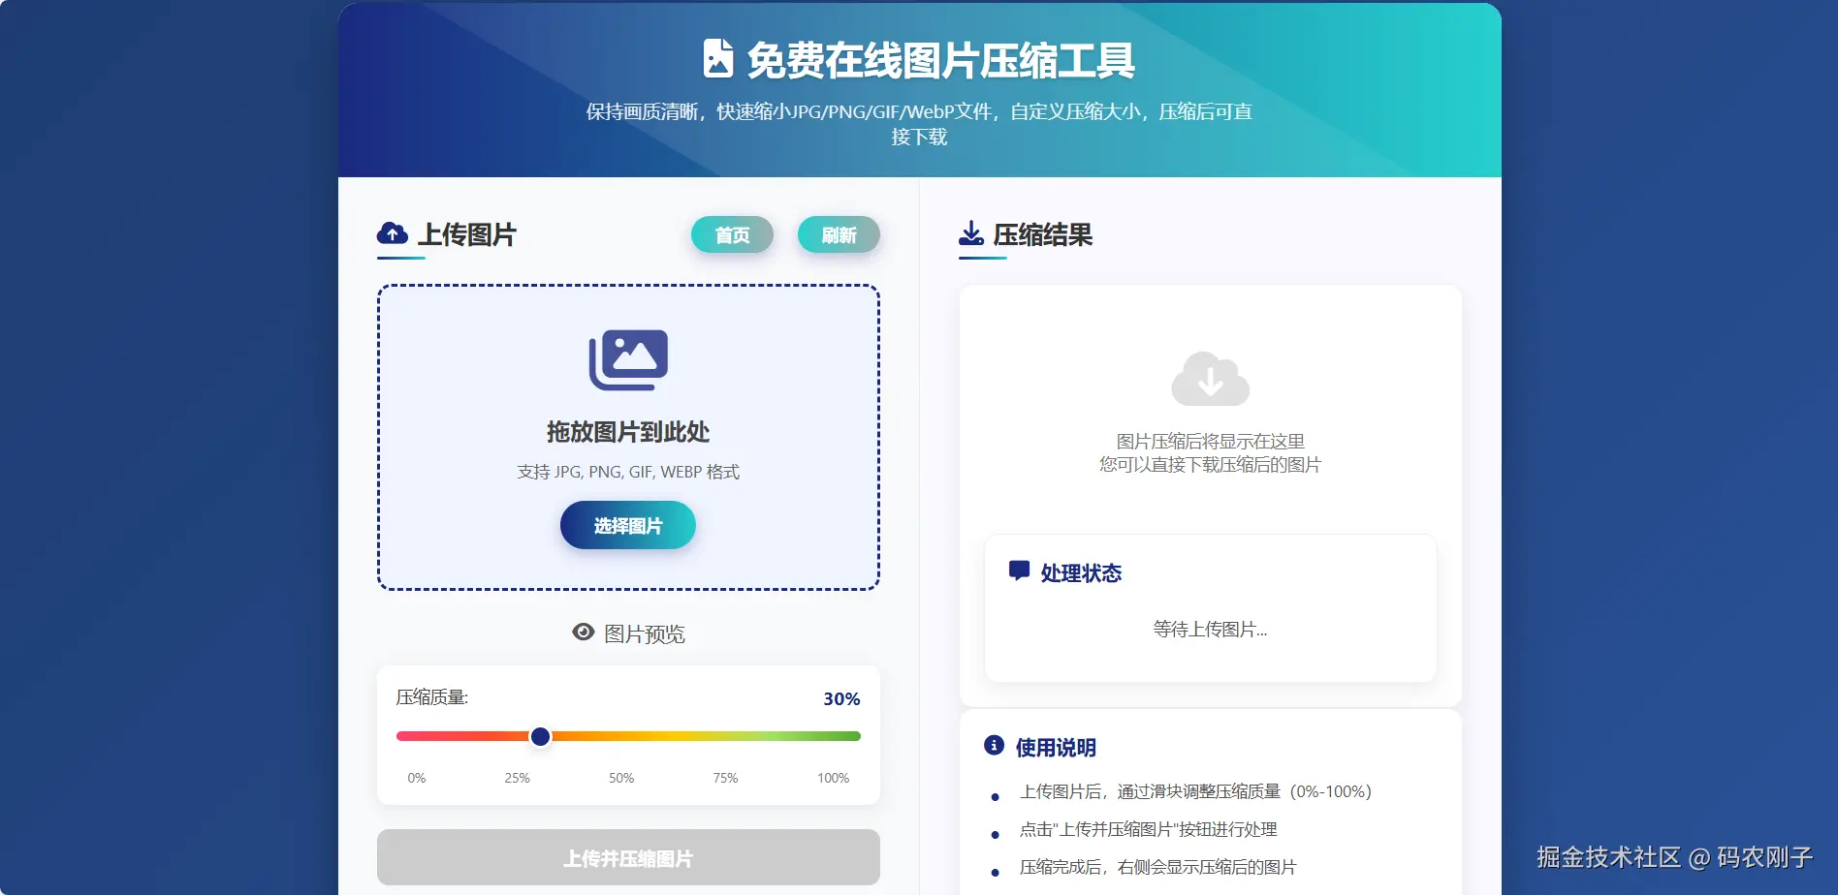The height and width of the screenshot is (895, 1838).
Task: Click the 上传并压缩图片 button
Action: click(628, 857)
